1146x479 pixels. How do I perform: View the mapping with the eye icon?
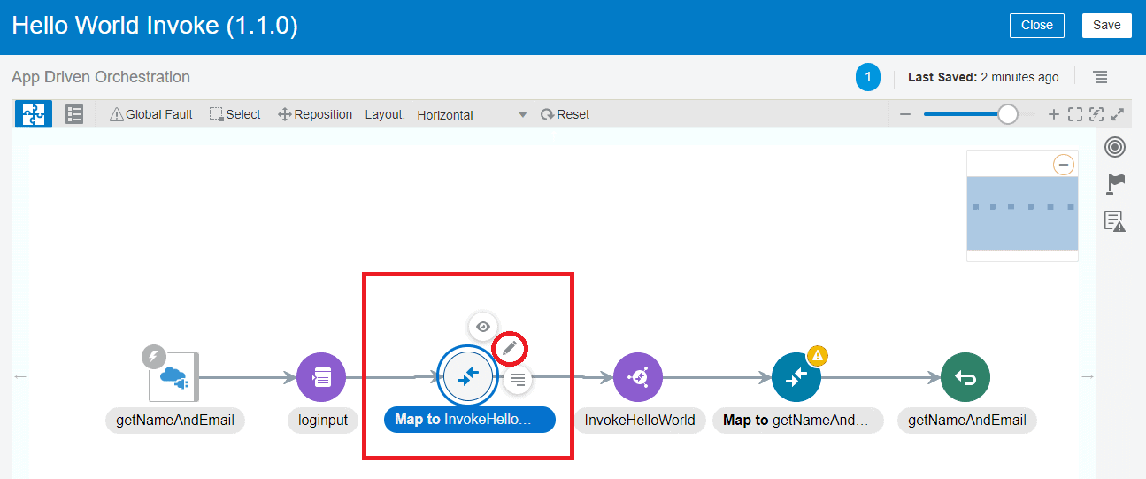point(482,327)
